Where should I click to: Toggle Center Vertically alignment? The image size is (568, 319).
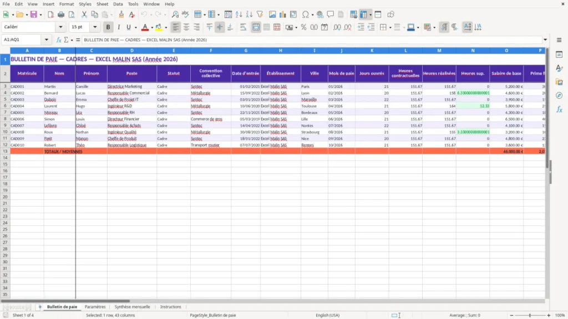click(x=220, y=27)
